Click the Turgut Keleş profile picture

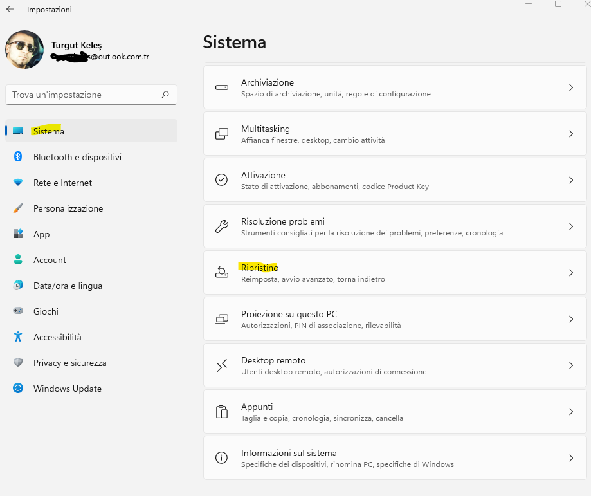24,50
